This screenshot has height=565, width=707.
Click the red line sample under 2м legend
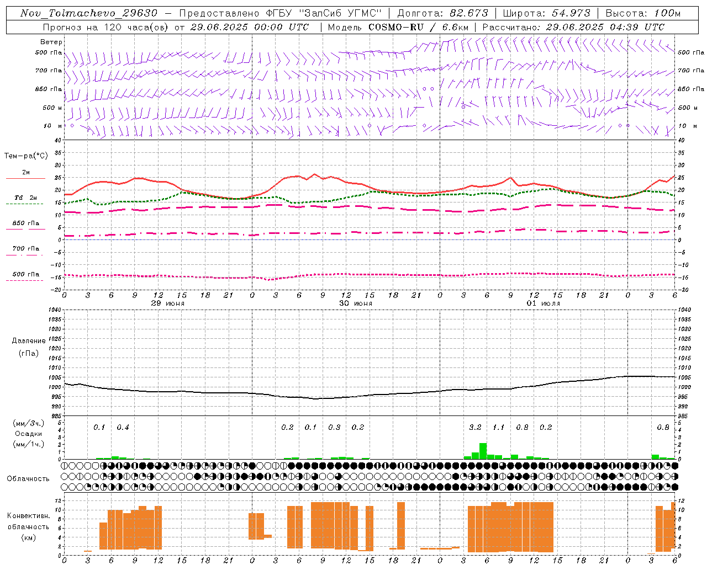(25, 179)
